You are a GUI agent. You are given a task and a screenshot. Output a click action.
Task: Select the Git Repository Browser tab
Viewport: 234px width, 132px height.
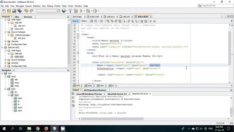(x=95, y=90)
